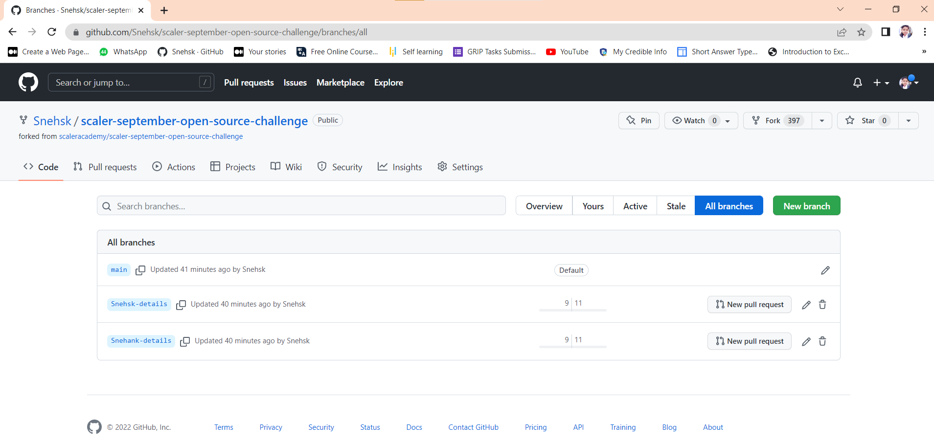Copy the main branch name
934x444 pixels.
click(140, 270)
